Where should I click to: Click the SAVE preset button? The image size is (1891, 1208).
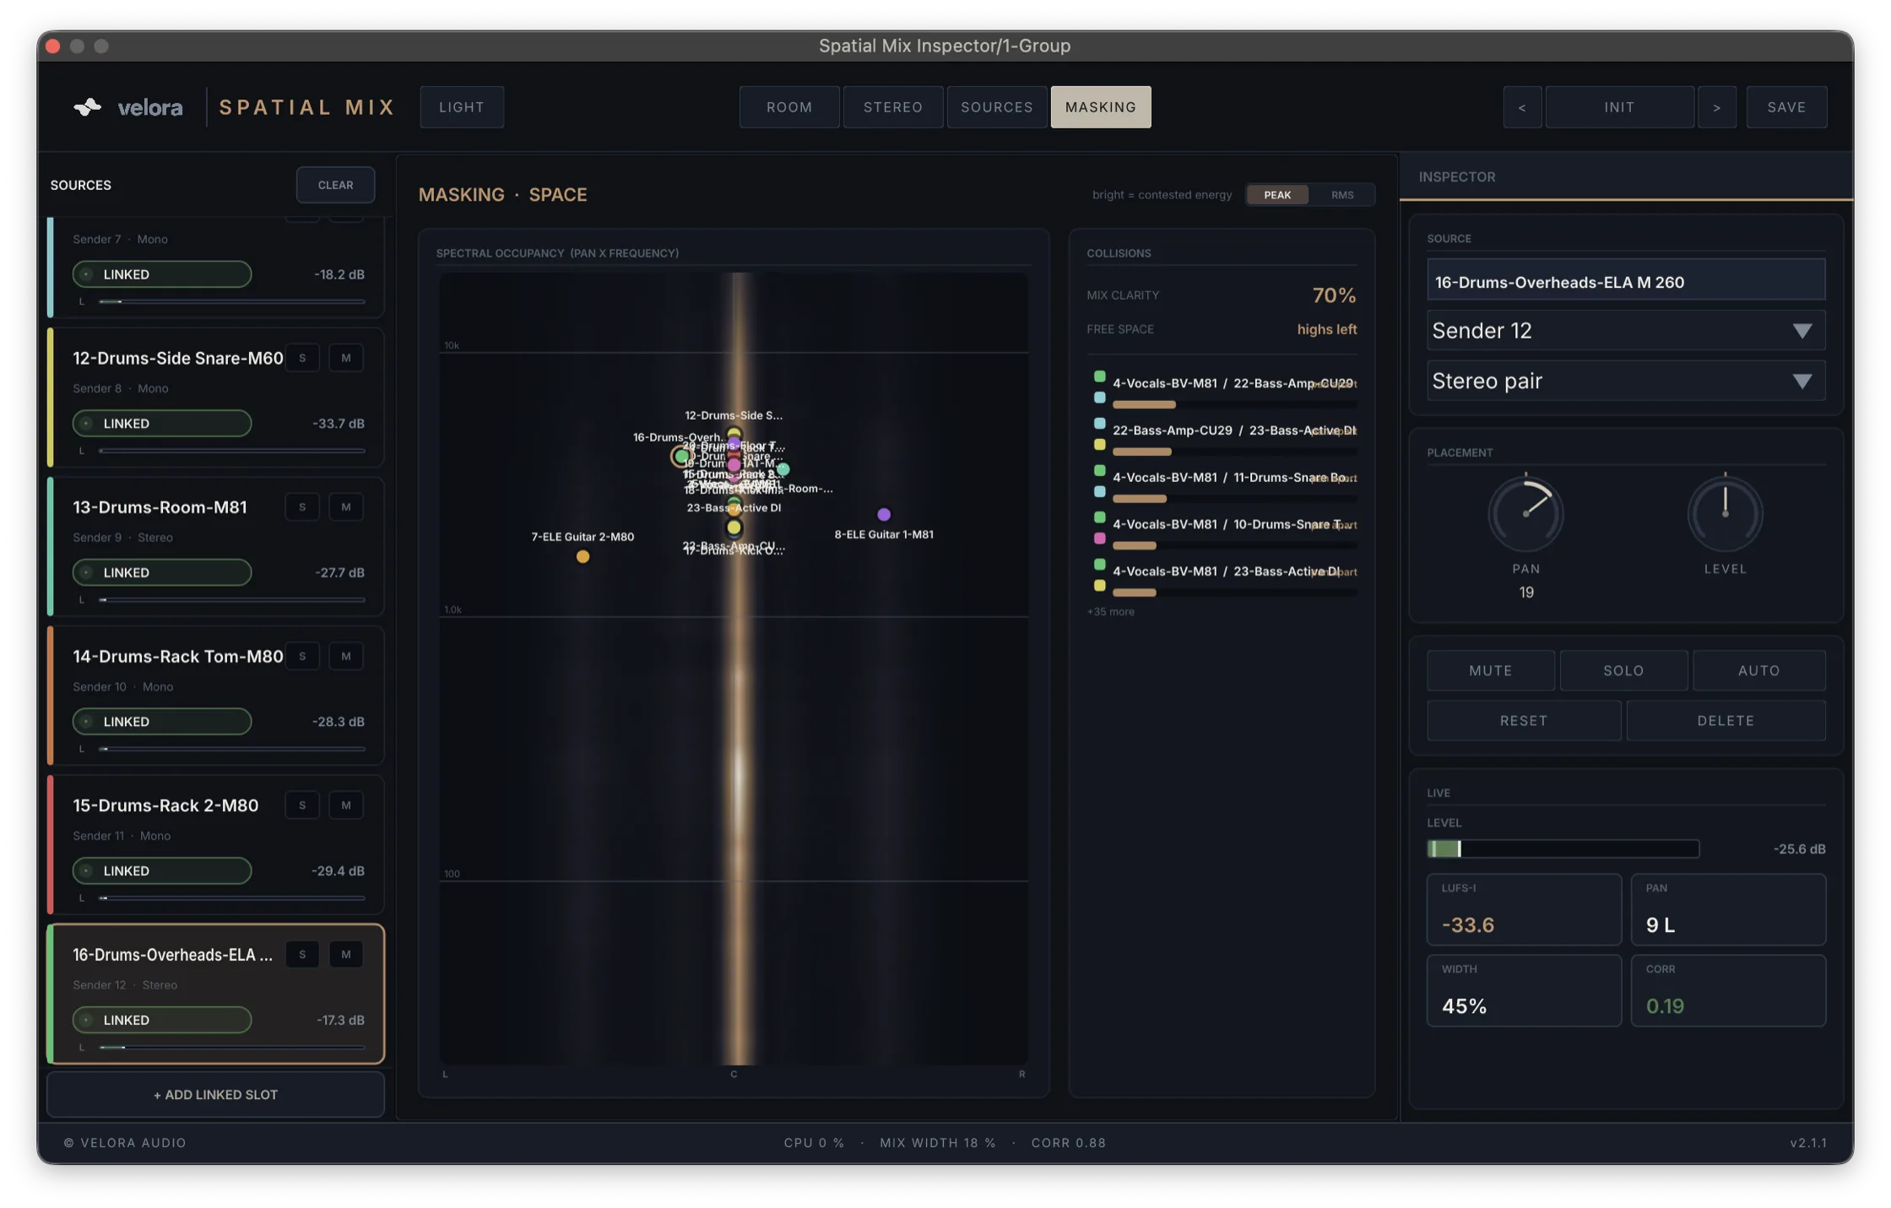(1786, 107)
